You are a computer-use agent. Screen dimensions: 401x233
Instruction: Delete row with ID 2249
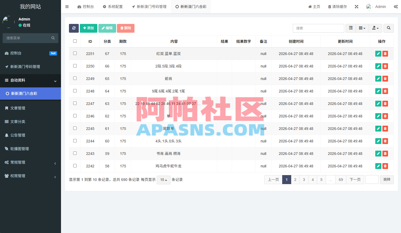[x=385, y=79]
